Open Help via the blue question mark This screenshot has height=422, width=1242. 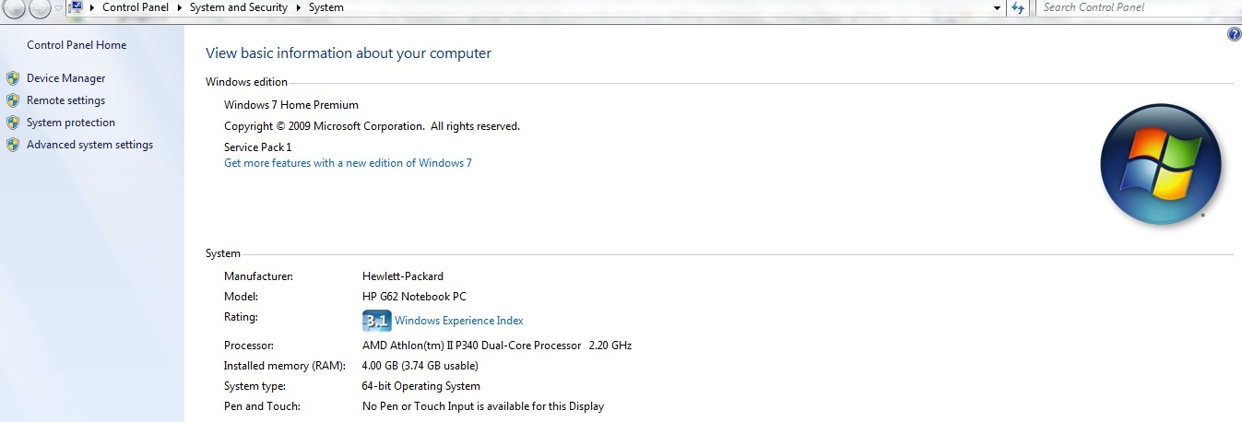pos(1235,34)
